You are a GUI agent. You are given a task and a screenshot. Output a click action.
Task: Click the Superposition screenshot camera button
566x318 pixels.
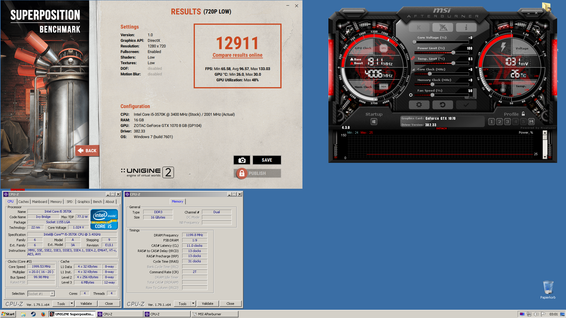click(x=242, y=160)
